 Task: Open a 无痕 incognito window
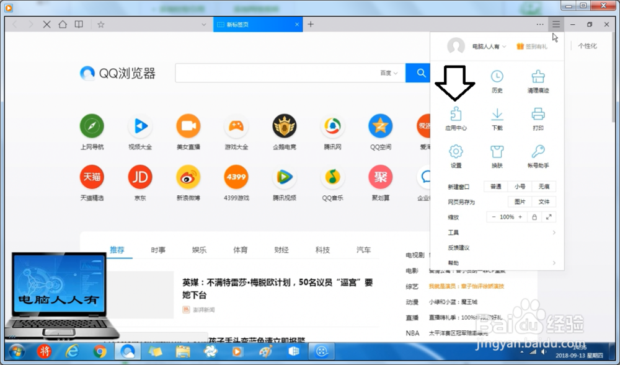pos(544,187)
